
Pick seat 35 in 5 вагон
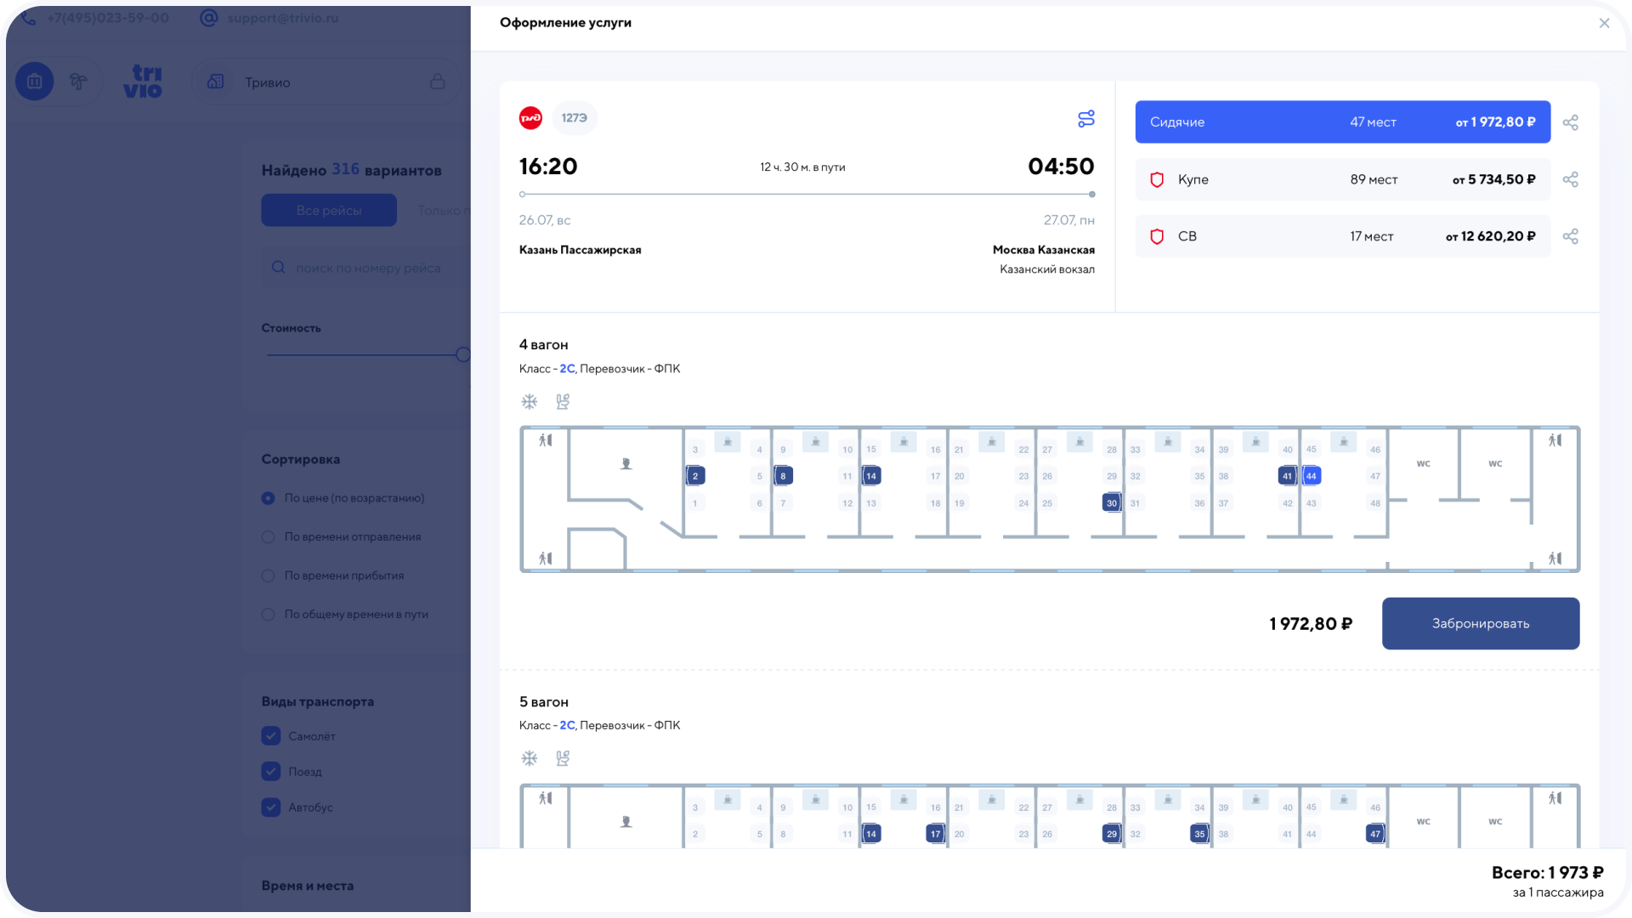[1199, 834]
